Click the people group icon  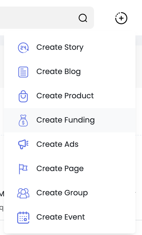point(23,193)
